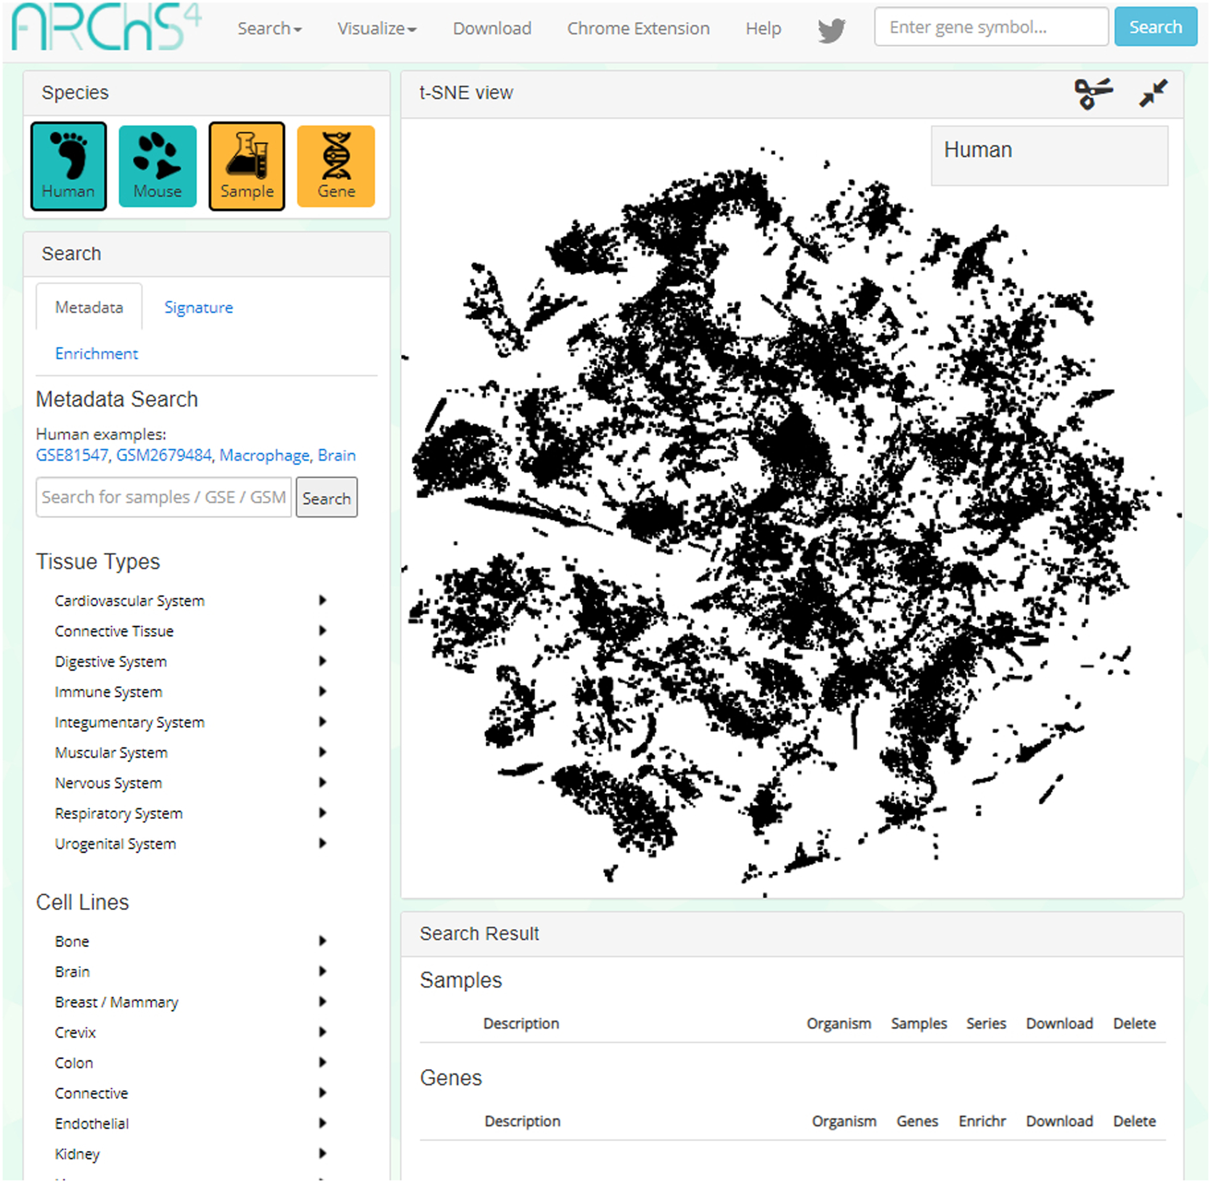Switch to Gene mode DNA button
Screen dimensions: 1211x1183
pyautogui.click(x=335, y=166)
